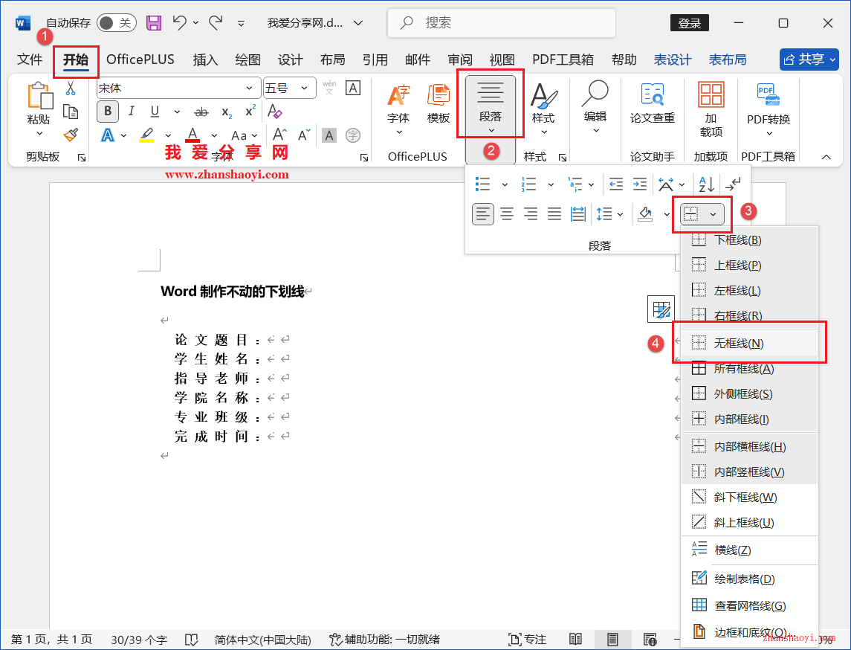Click the 搜索 search box
This screenshot has width=851, height=650.
coord(502,23)
